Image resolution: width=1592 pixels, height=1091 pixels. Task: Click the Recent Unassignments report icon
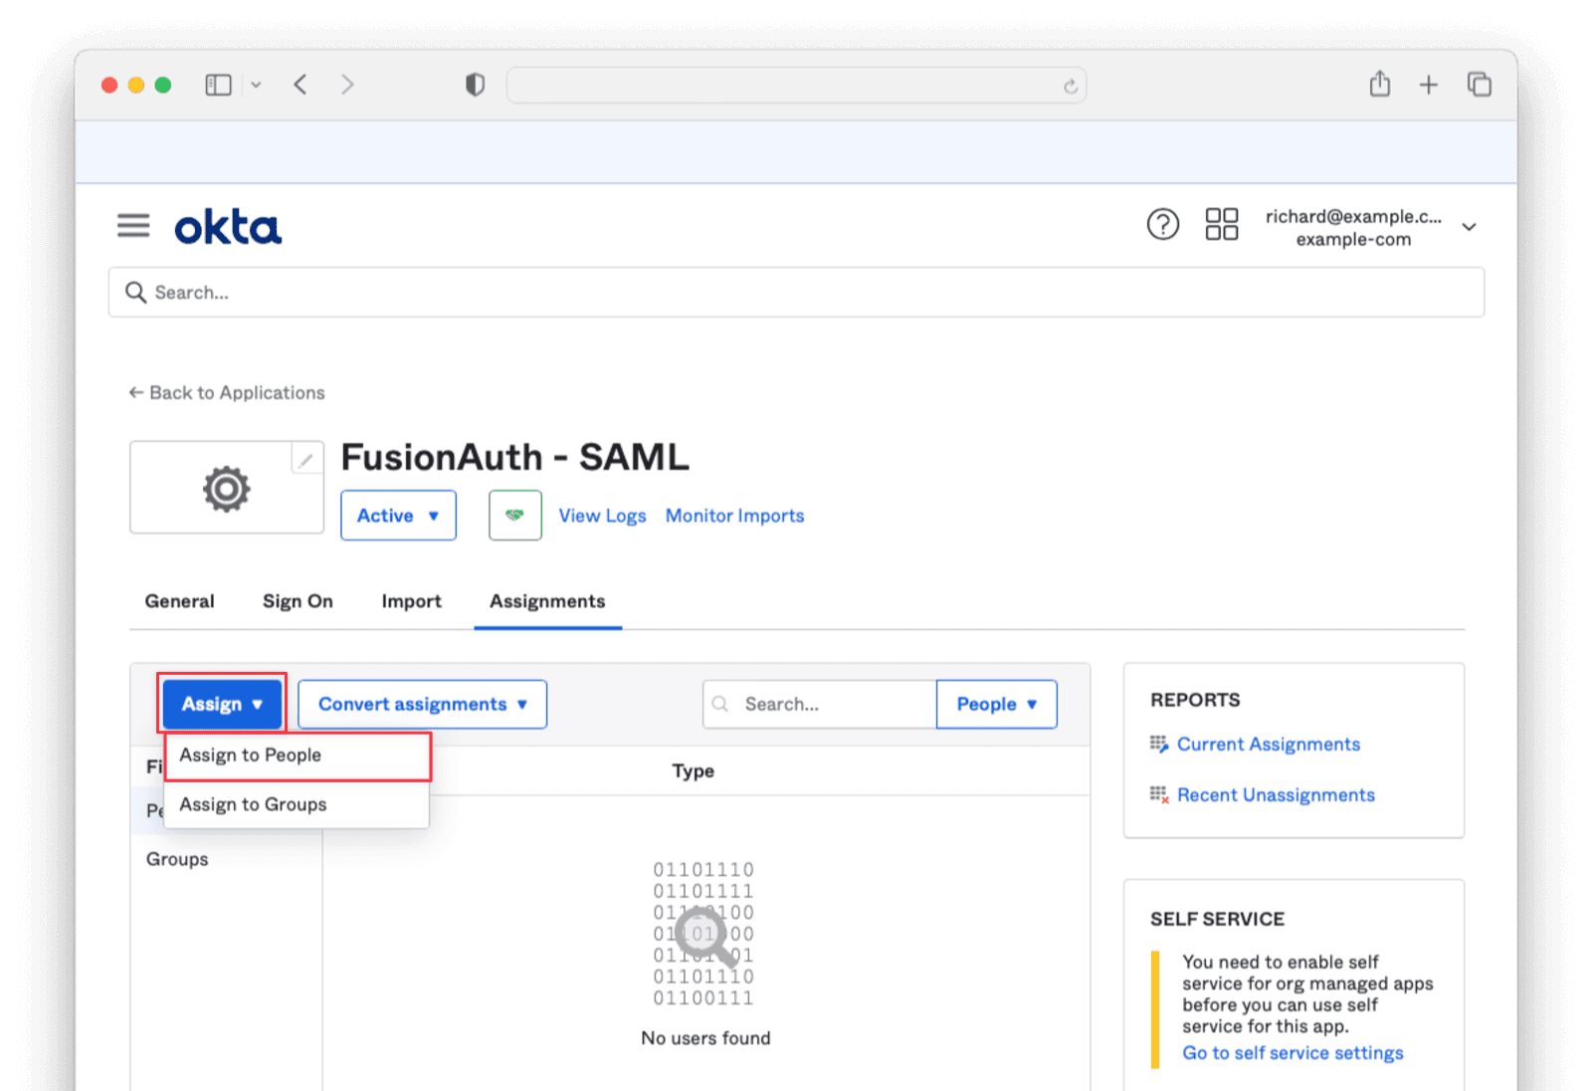[1159, 794]
